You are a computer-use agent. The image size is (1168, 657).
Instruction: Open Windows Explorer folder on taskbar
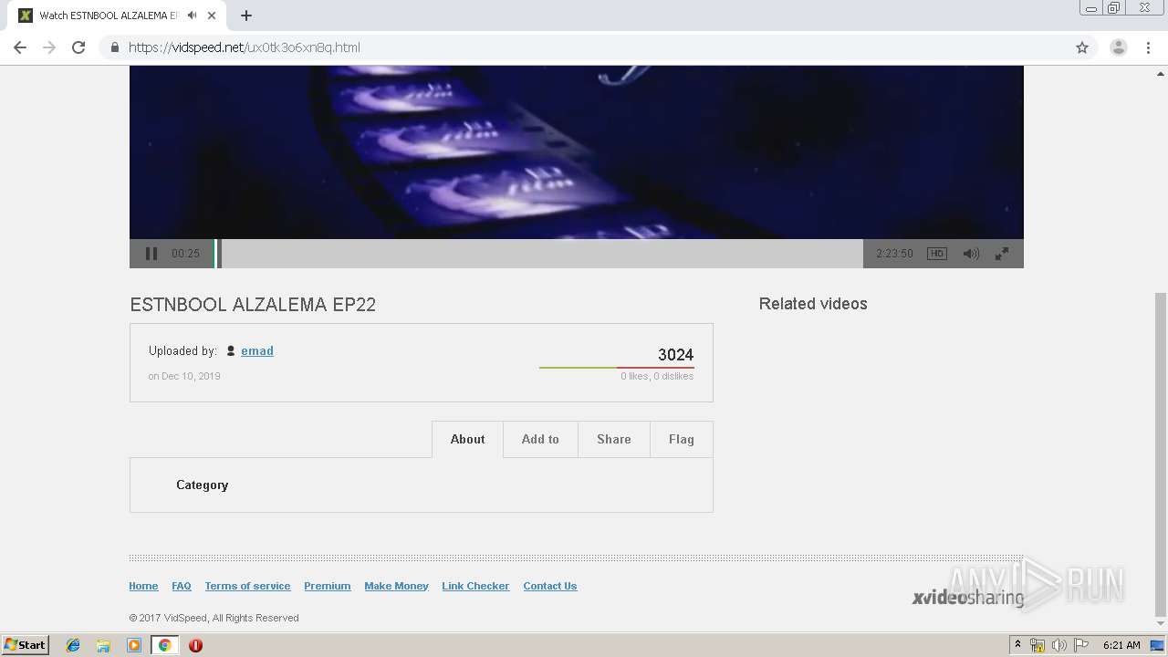tap(103, 645)
